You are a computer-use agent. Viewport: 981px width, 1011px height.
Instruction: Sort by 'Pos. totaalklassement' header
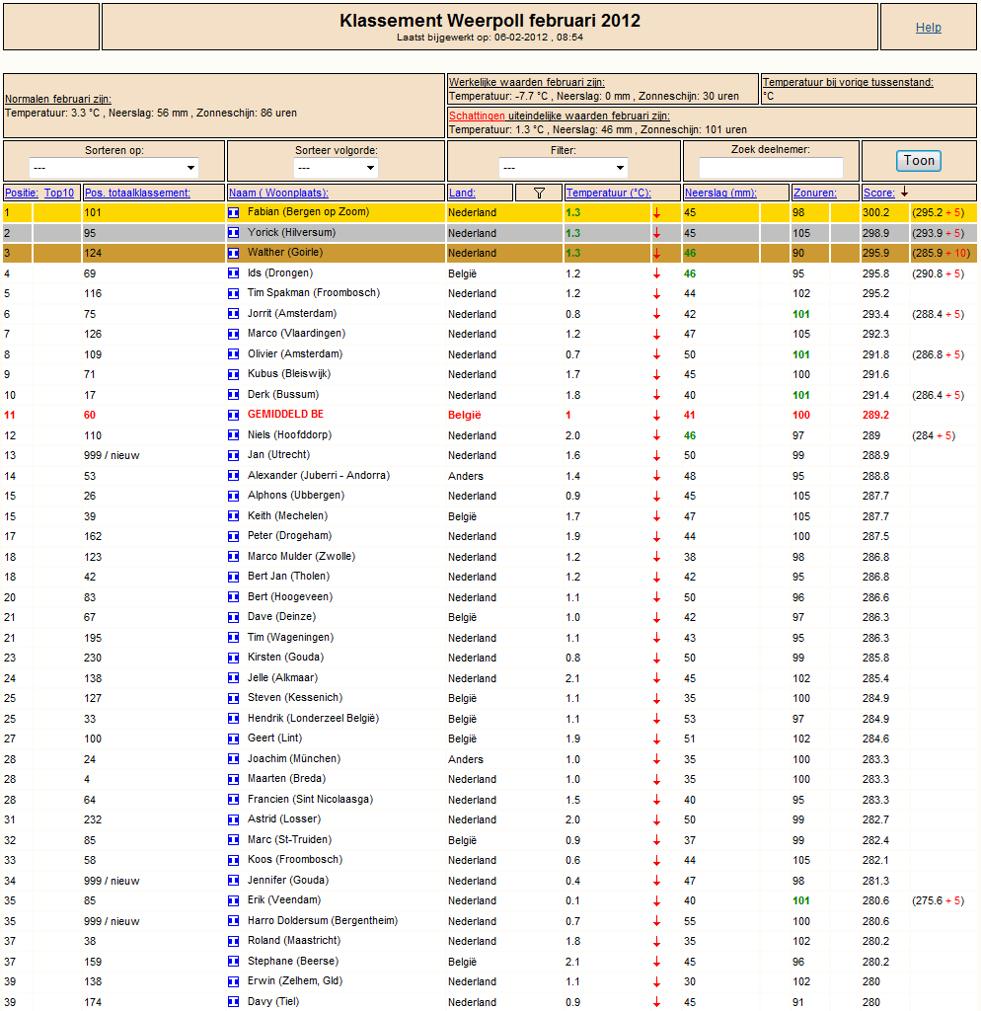137,193
